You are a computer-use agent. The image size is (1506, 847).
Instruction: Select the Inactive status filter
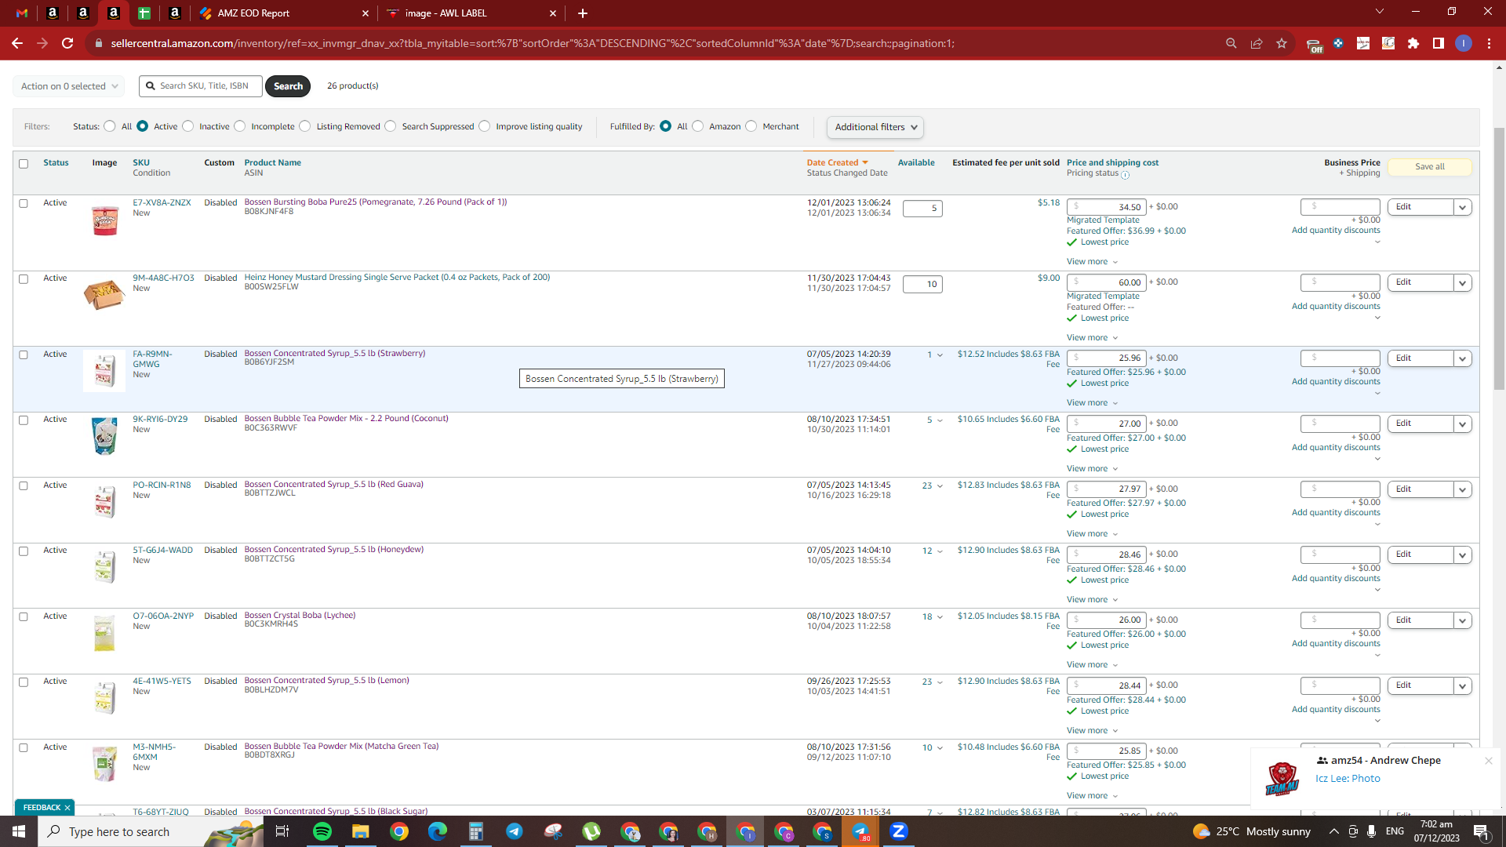188,126
